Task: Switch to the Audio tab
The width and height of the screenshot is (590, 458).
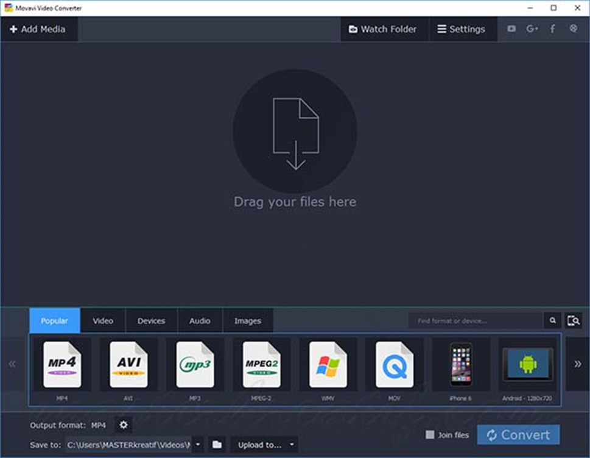Action: (200, 320)
